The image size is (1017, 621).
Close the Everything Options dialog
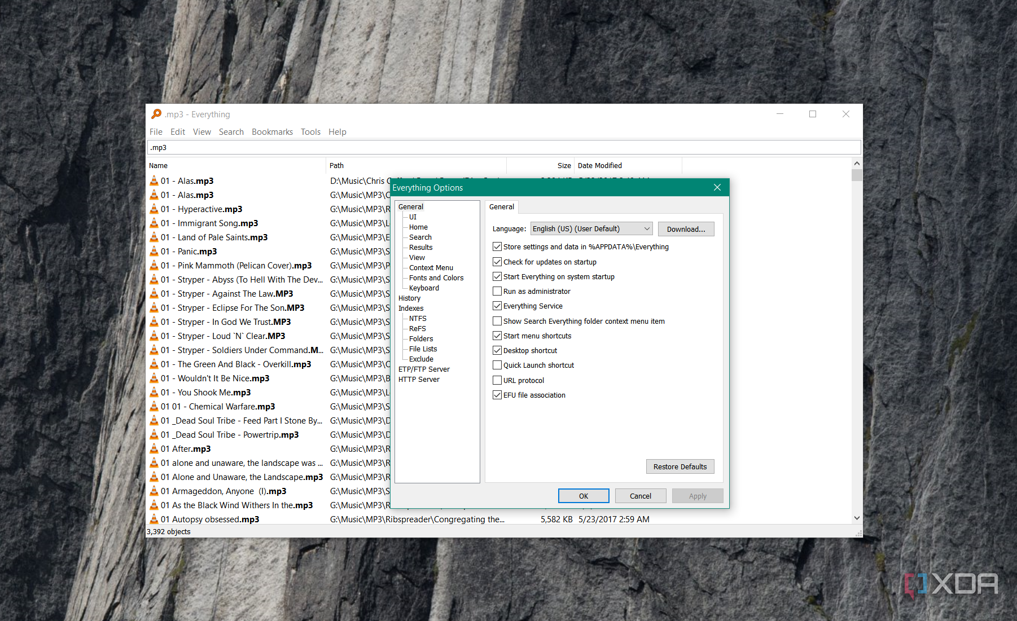click(717, 187)
